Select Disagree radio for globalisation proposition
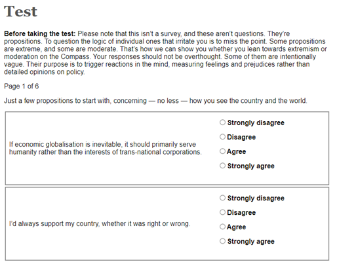 (x=222, y=137)
